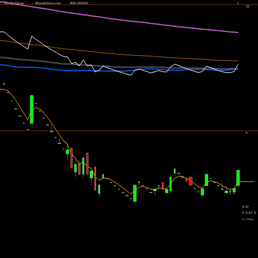Click the last green candle at right end
Image resolution: width=258 pixels, height=258 pixels.
click(238, 178)
